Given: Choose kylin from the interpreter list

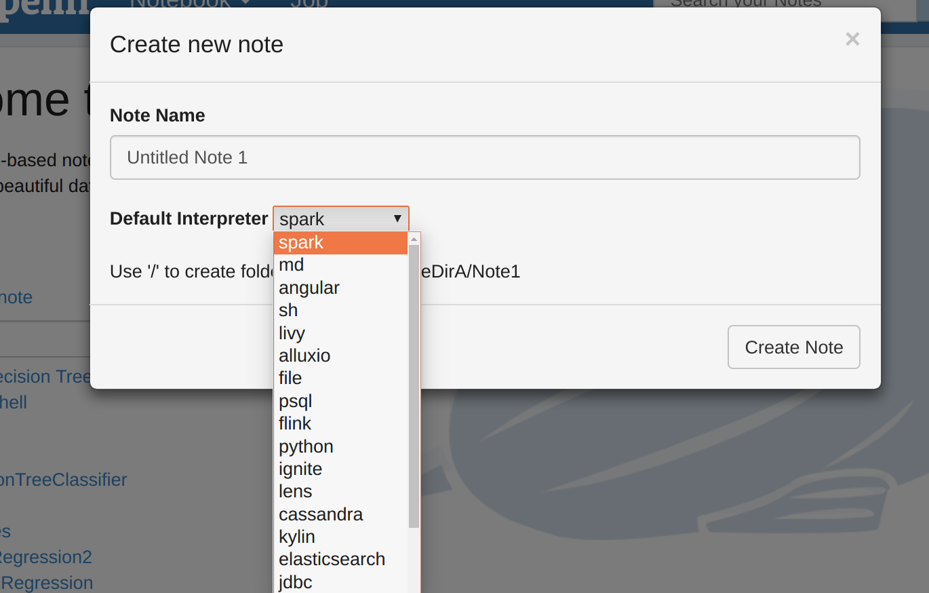Looking at the screenshot, I should click(x=341, y=537).
